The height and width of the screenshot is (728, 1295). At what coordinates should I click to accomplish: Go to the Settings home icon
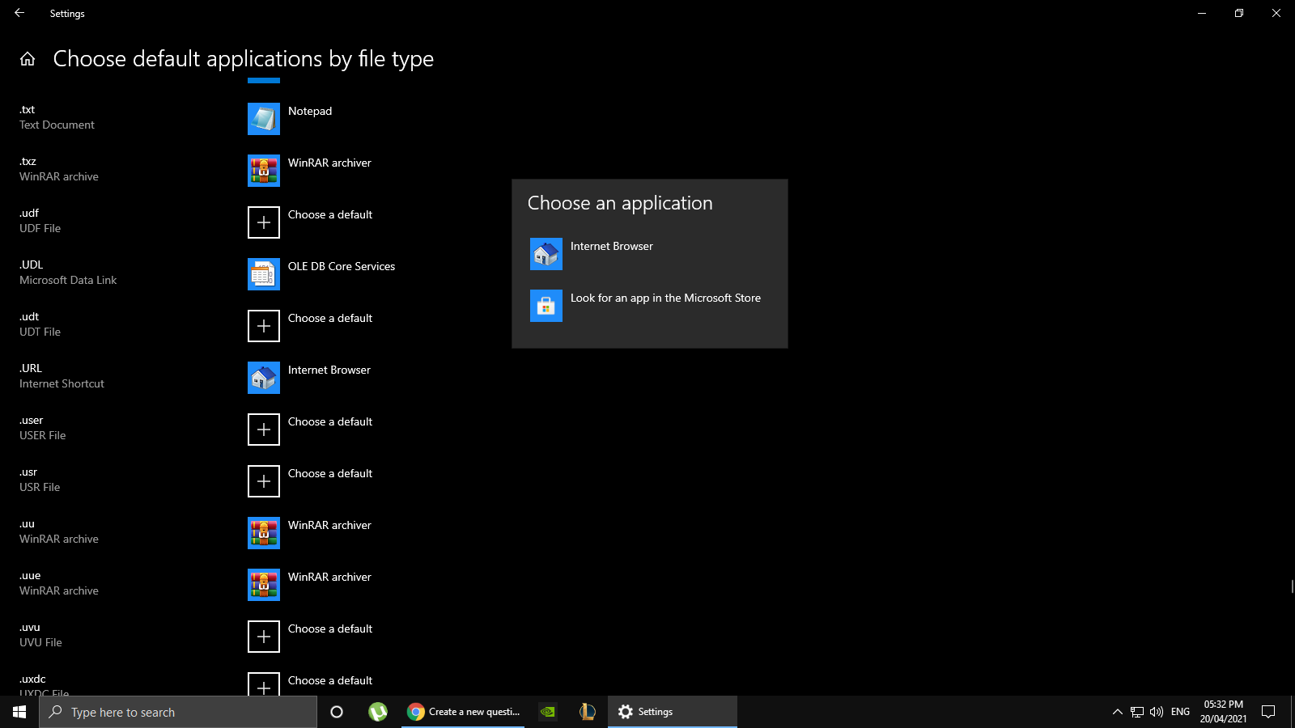point(28,59)
